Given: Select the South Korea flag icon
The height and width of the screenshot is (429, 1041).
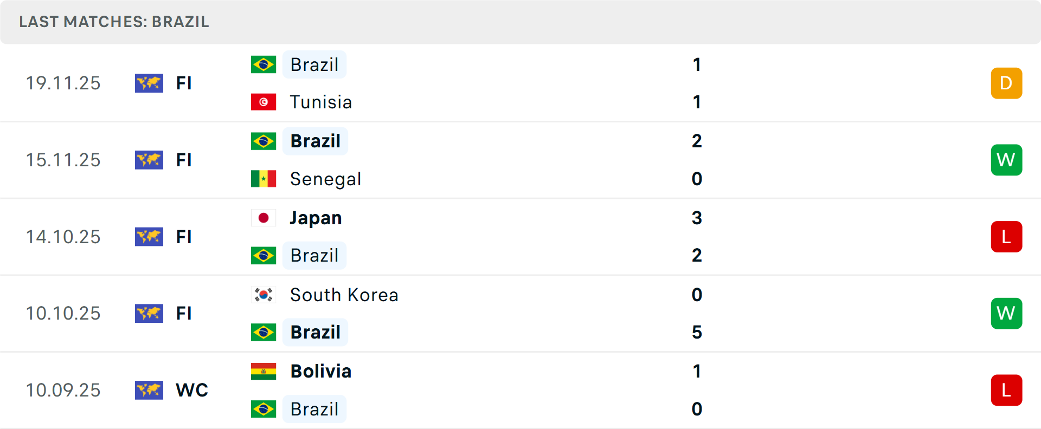Looking at the screenshot, I should pyautogui.click(x=264, y=295).
